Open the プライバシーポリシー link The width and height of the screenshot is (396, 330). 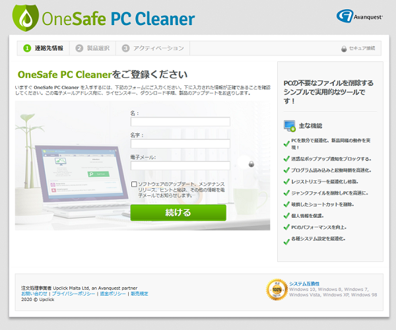pyautogui.click(x=73, y=294)
